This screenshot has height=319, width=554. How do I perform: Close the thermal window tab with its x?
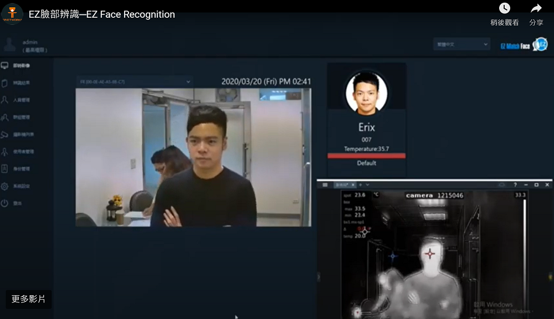(353, 185)
